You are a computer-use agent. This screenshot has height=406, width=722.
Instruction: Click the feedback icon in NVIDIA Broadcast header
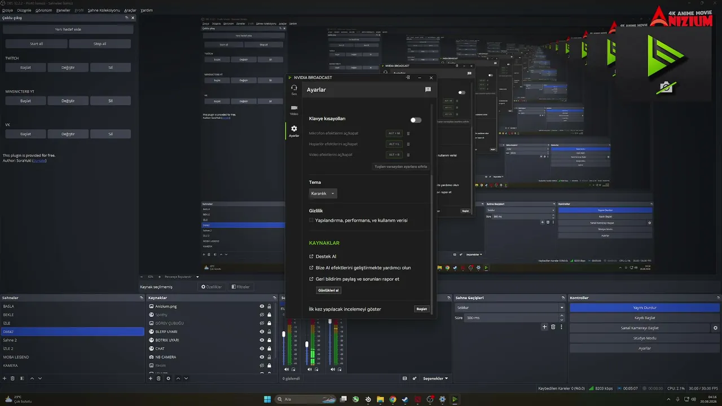(x=428, y=90)
